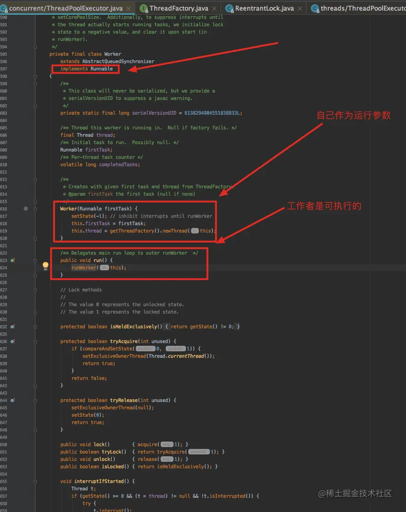Screen dimensions: 406x512
Task: Collapse the tryRelease method body
Action: (35, 401)
